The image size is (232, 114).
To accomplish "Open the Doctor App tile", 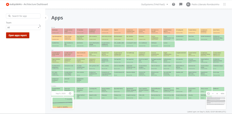I will tap(218, 73).
